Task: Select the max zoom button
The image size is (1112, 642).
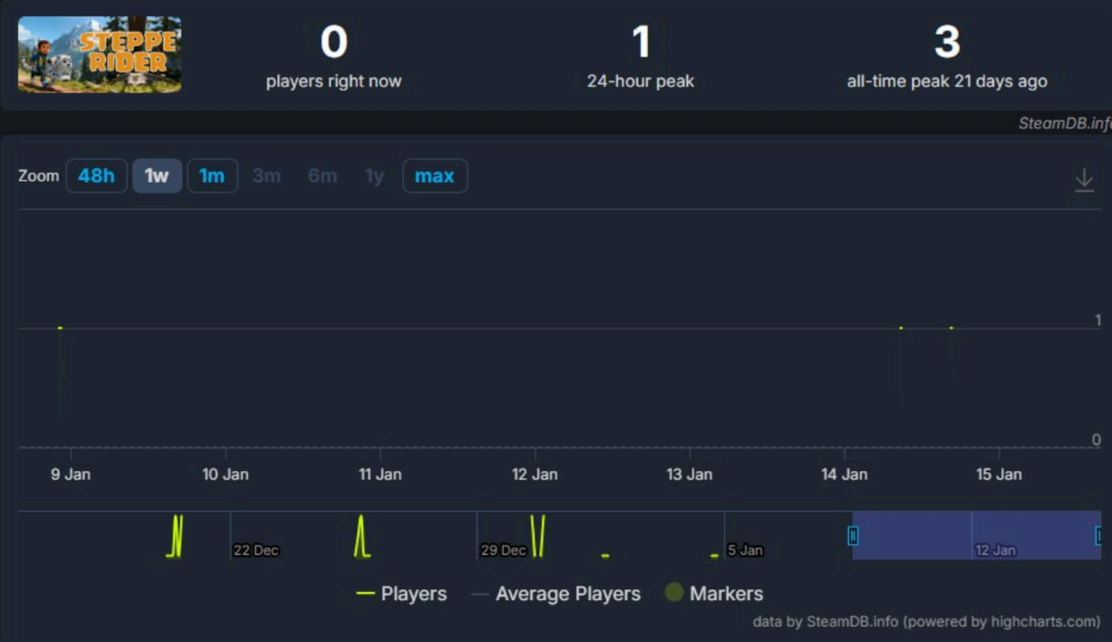Action: pos(434,176)
